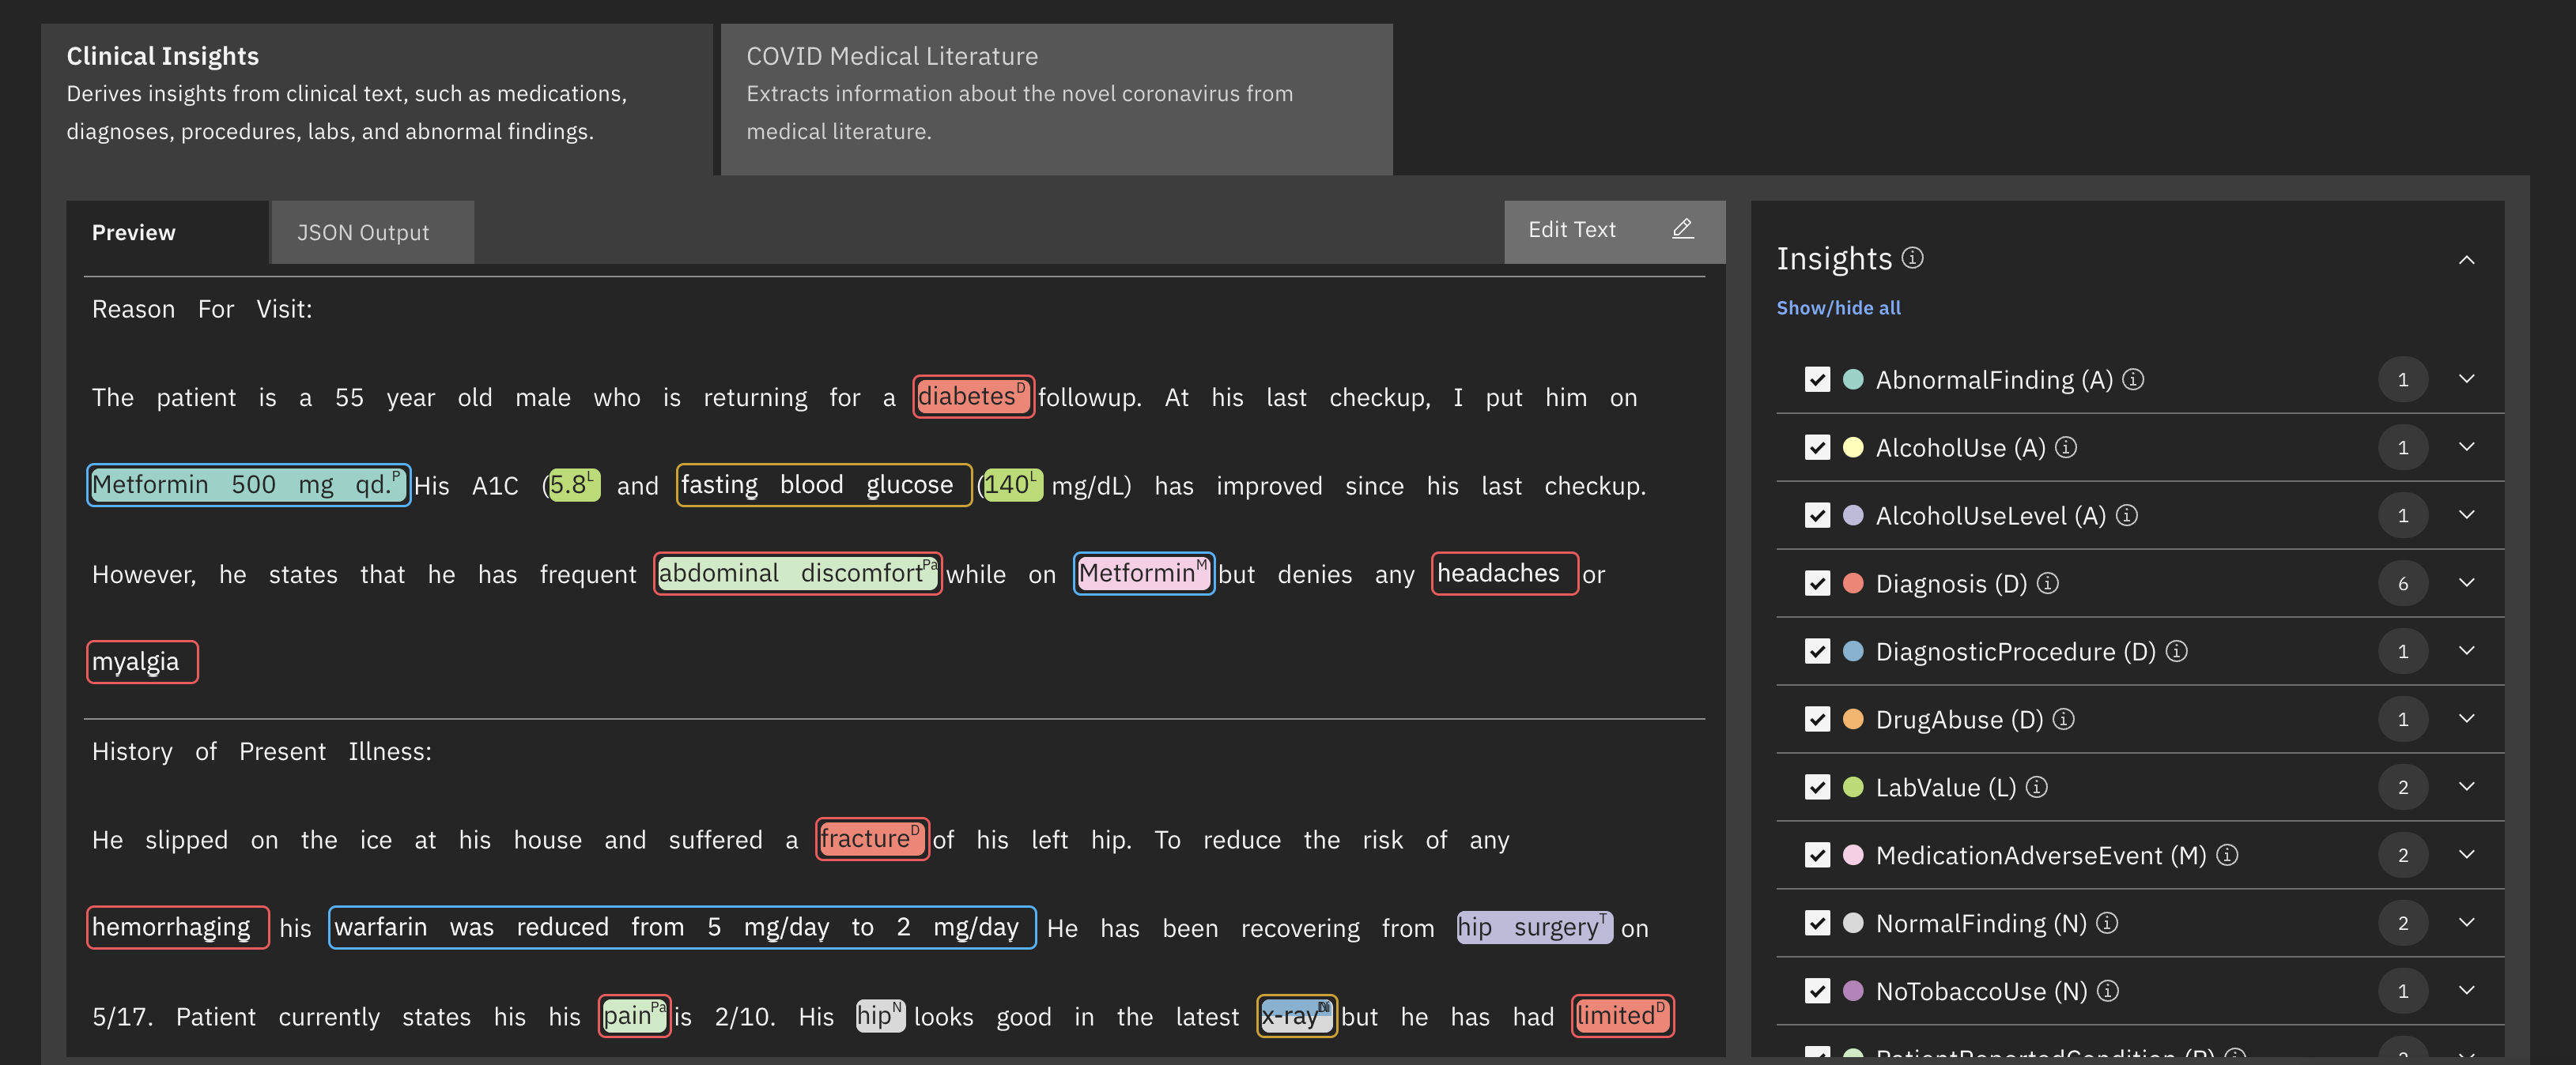Expand the Diagnosis (D) row chevron
This screenshot has height=1065, width=2576.
[x=2466, y=583]
